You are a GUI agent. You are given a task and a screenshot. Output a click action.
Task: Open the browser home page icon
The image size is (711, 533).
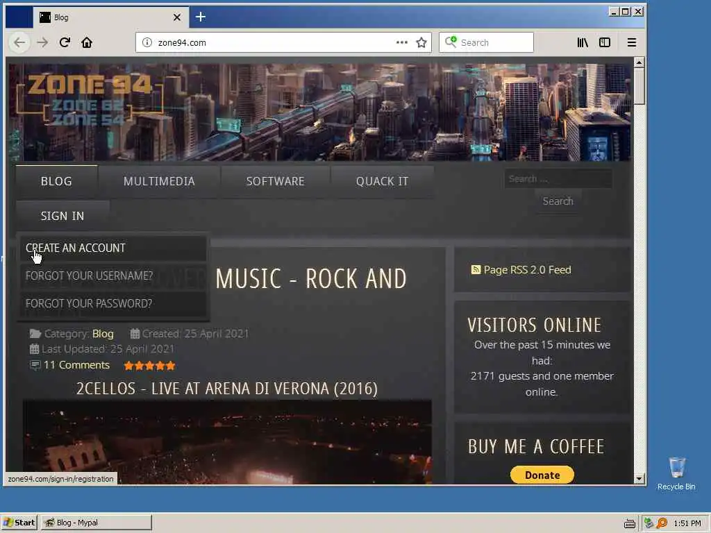point(87,42)
